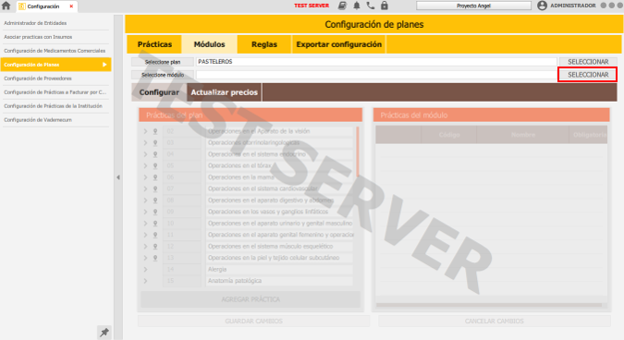Image resolution: width=624 pixels, height=340 pixels.
Task: Open the Configurar sub-tab
Action: tap(159, 92)
